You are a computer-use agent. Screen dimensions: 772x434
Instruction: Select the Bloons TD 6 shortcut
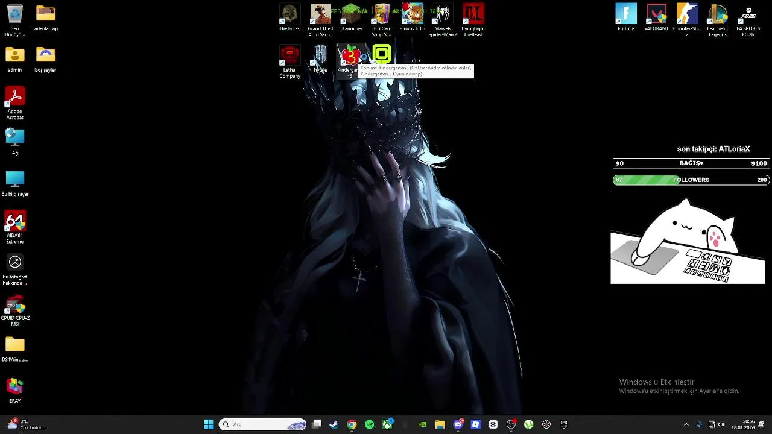coord(412,18)
